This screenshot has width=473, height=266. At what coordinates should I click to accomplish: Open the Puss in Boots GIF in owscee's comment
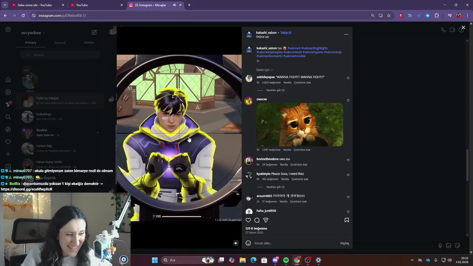coord(300,125)
